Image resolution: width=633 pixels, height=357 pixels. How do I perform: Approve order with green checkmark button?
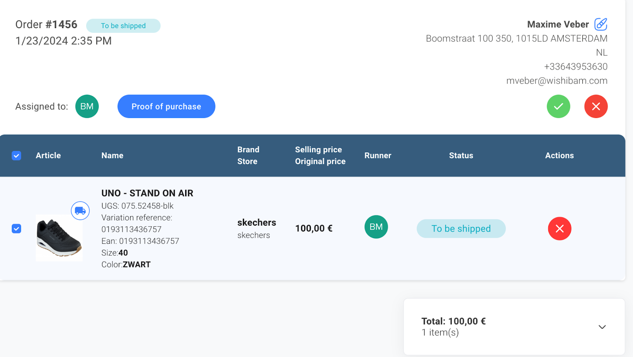[558, 106]
